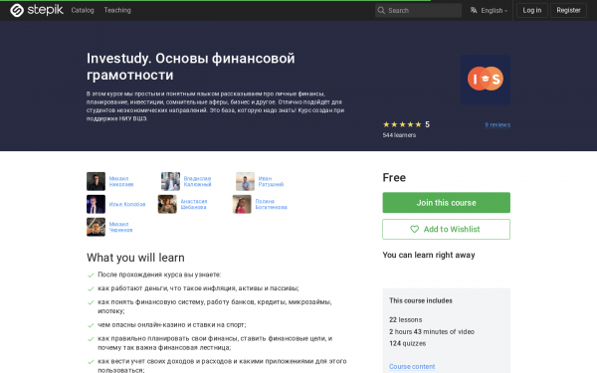The image size is (597, 373).
Task: Click checkmark beside "как работают деньги" item
Action: tap(91, 288)
